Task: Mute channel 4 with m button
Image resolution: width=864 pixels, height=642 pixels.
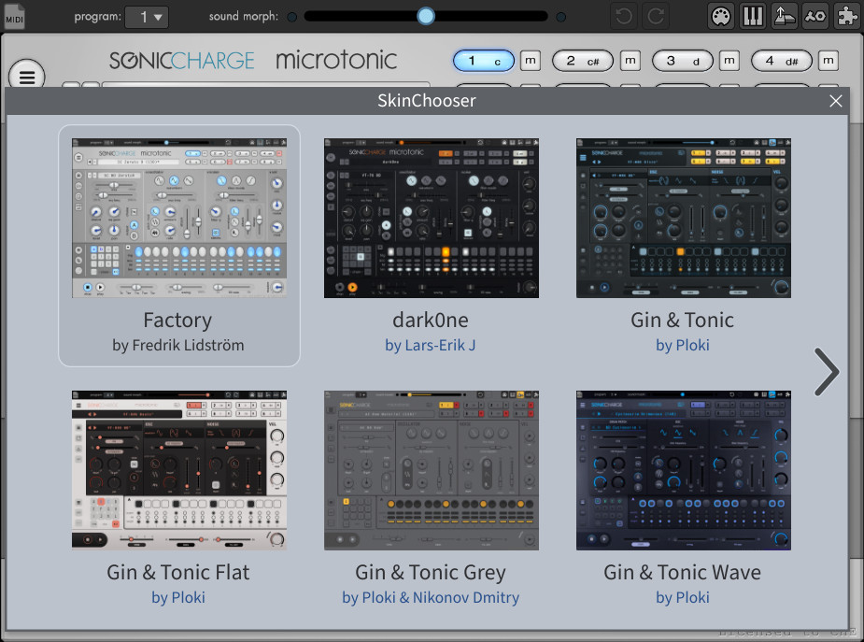Action: (829, 61)
